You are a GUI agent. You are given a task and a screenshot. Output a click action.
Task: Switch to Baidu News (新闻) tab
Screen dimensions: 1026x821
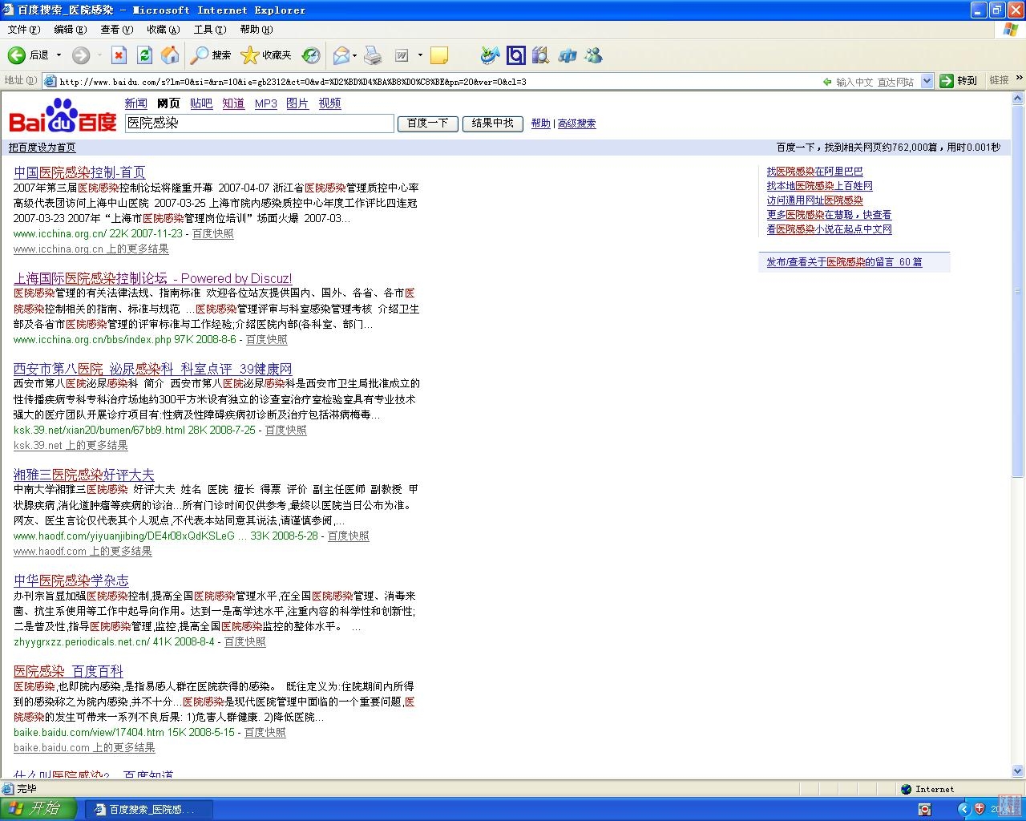[x=136, y=103]
